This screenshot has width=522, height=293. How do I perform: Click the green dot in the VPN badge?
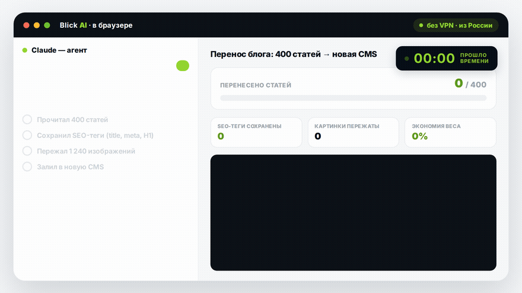[x=421, y=25]
